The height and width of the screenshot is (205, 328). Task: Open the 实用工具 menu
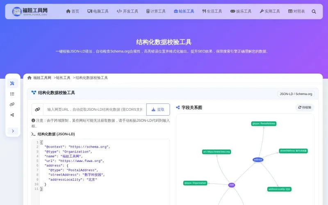(270, 11)
